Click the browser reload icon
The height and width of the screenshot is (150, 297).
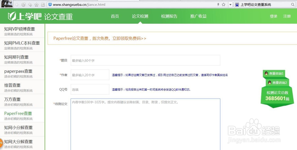pyautogui.click(x=23, y=5)
